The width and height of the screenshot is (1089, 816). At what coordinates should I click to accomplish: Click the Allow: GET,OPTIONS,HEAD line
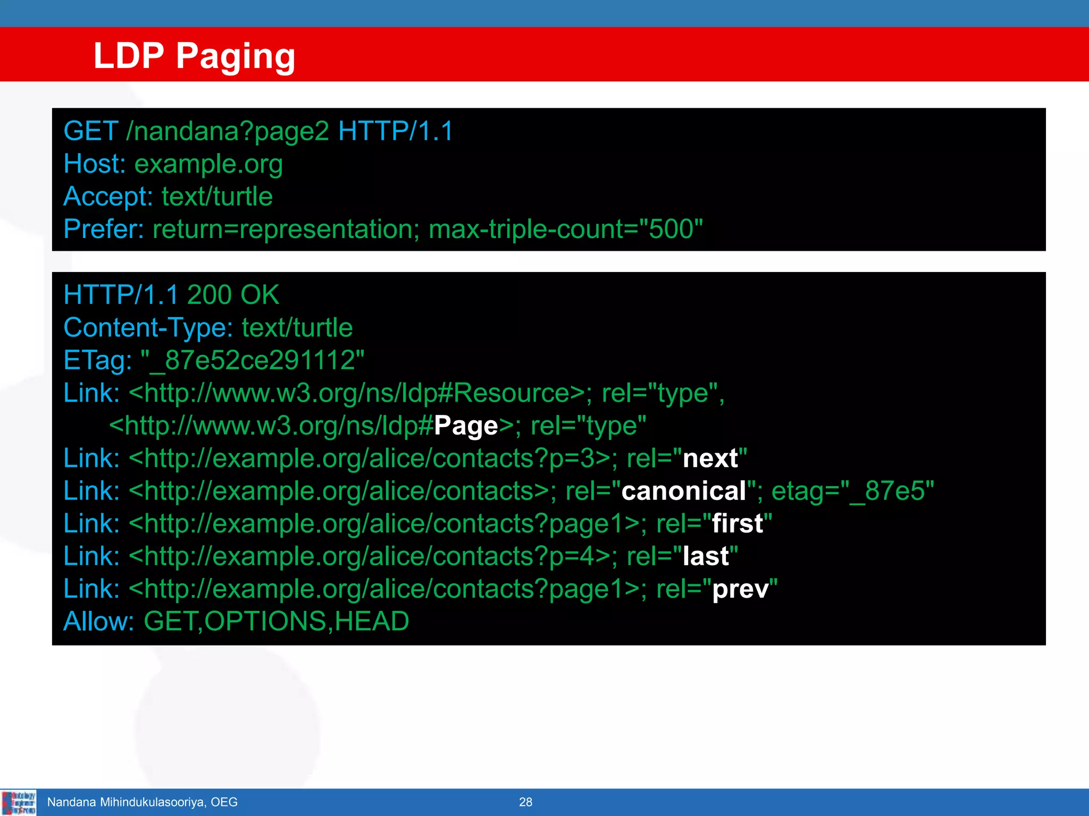point(236,622)
